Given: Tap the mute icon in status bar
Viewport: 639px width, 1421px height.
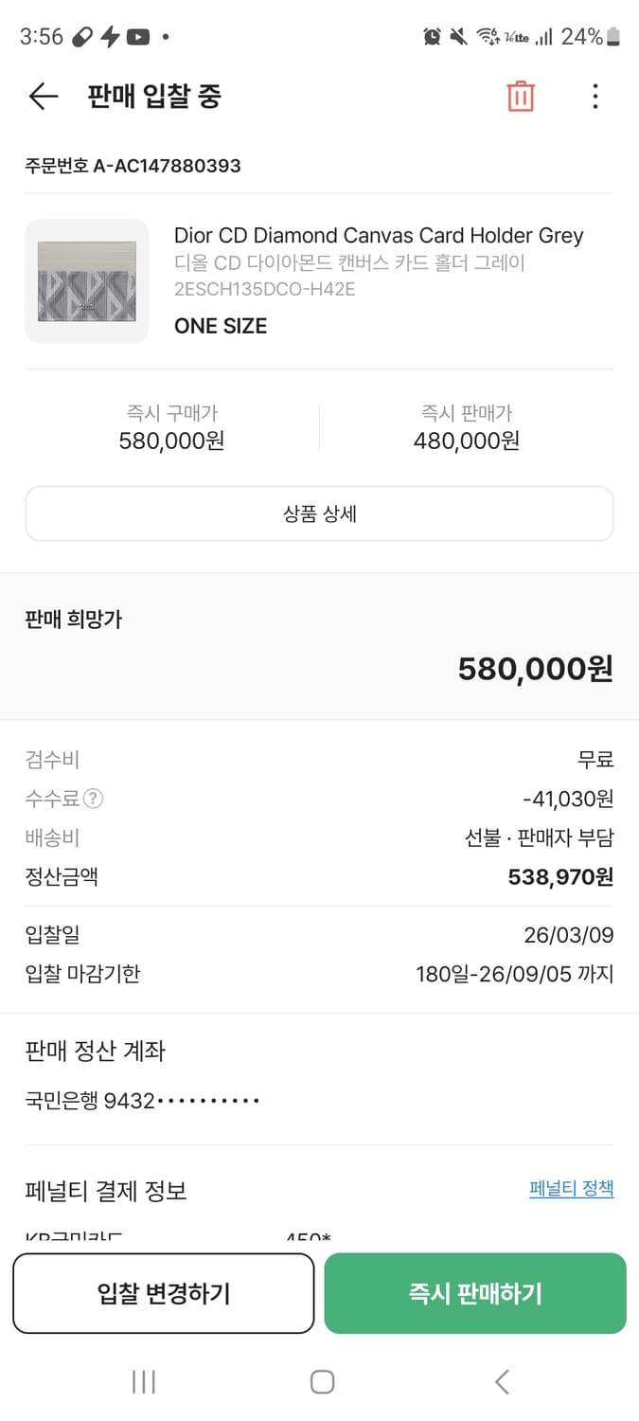Looking at the screenshot, I should point(458,36).
